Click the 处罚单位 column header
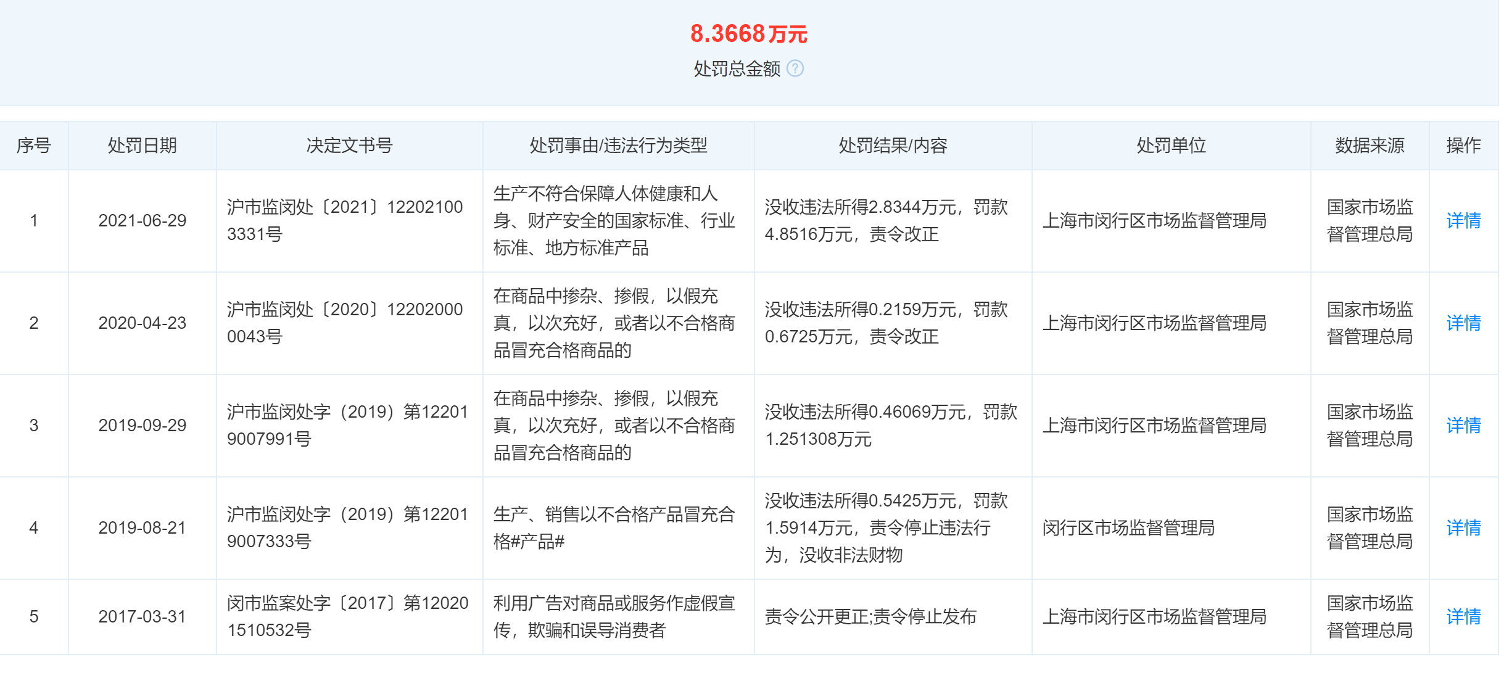 1171,146
